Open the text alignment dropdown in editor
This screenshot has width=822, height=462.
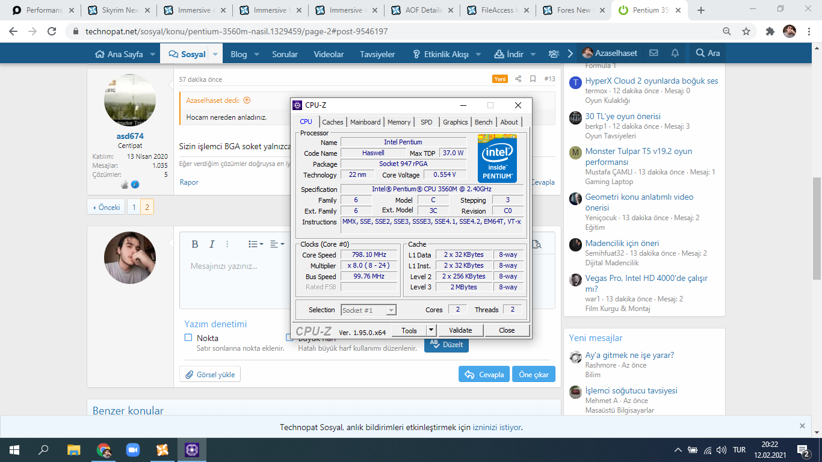tap(277, 244)
